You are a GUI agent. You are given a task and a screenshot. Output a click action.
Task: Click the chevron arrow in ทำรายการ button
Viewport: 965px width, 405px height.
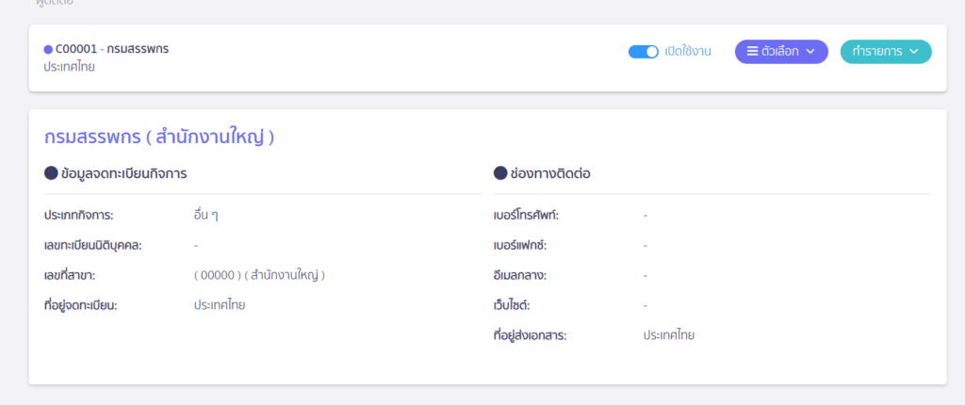point(914,52)
